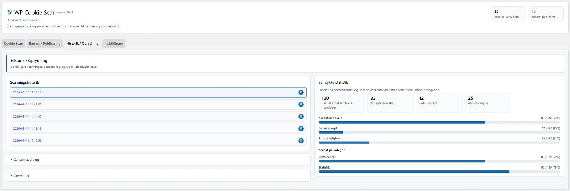Go to the Indstillinger tab
570x191 pixels.
114,43
